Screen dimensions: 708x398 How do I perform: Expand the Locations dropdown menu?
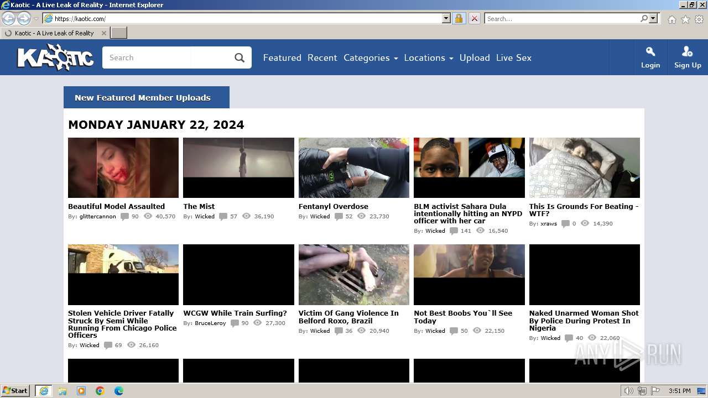tap(429, 57)
